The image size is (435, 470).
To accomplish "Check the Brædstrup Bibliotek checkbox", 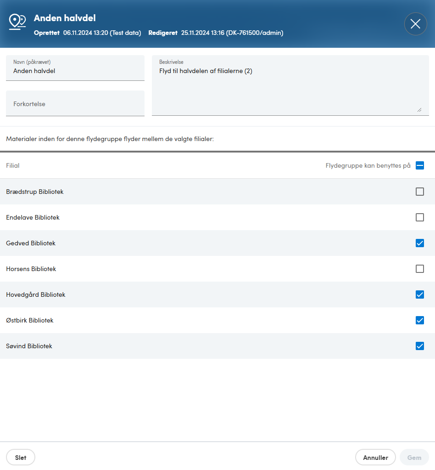I will [x=420, y=192].
